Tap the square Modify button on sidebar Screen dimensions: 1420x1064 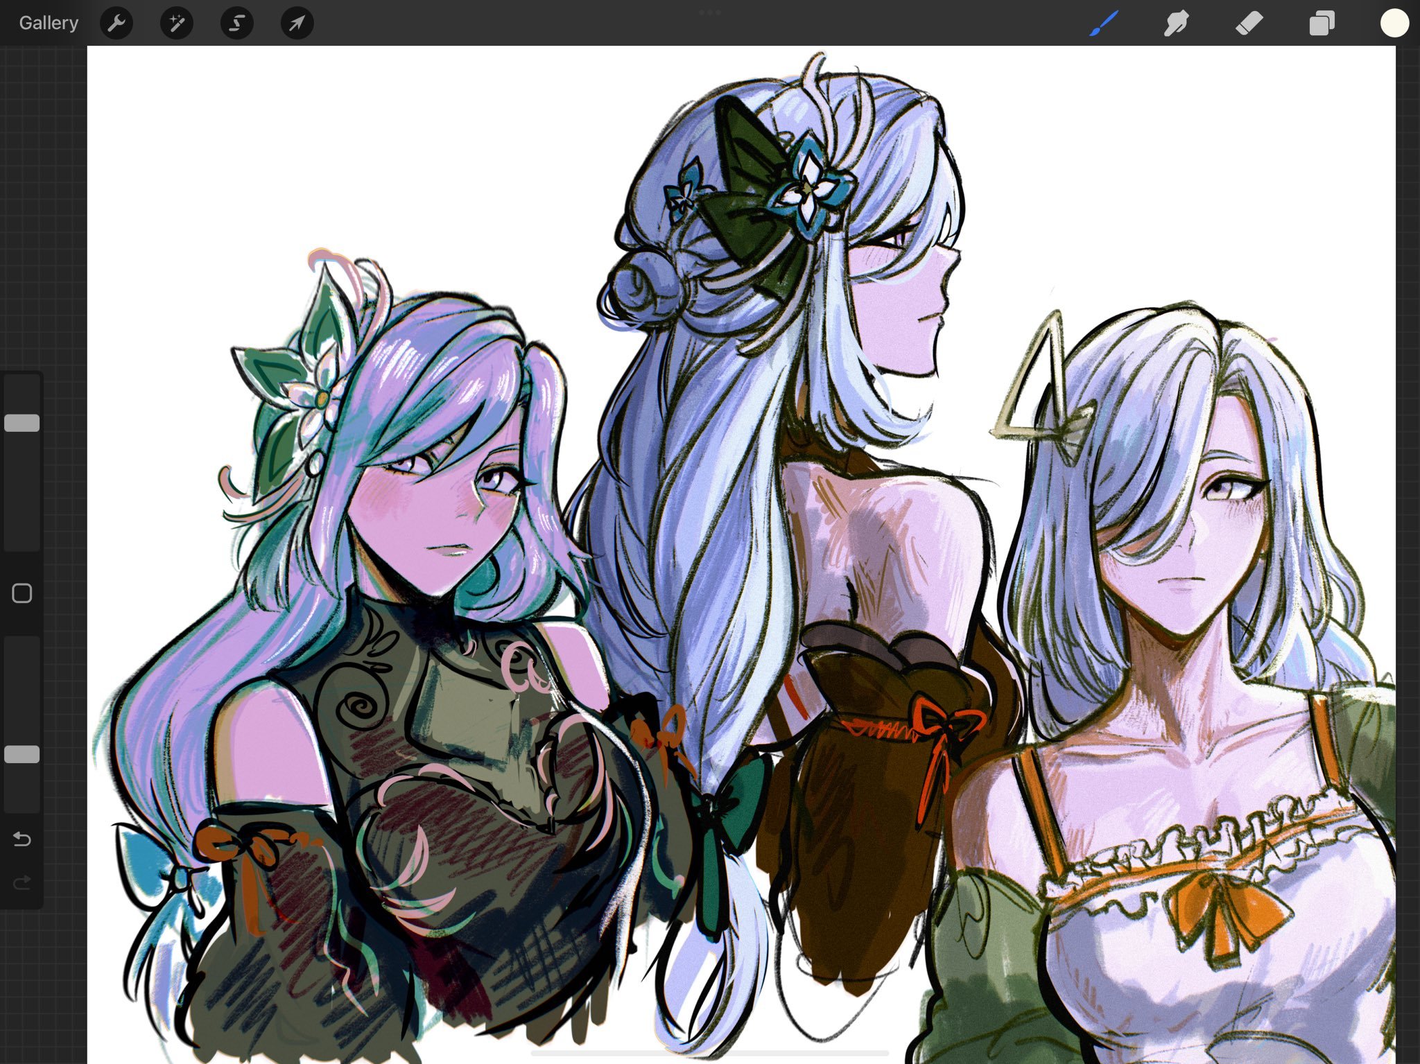coord(22,593)
